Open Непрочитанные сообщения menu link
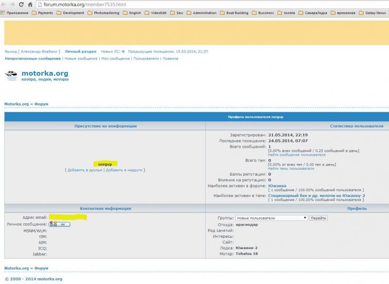Image resolution: width=389 pixels, height=284 pixels. [33, 58]
